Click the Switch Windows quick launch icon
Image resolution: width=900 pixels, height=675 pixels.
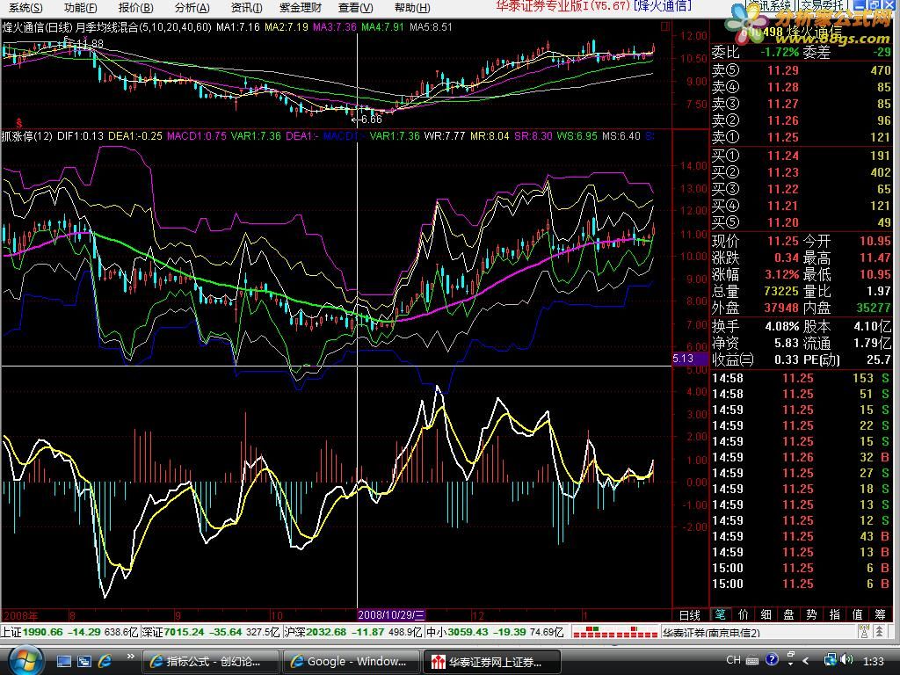click(x=84, y=661)
